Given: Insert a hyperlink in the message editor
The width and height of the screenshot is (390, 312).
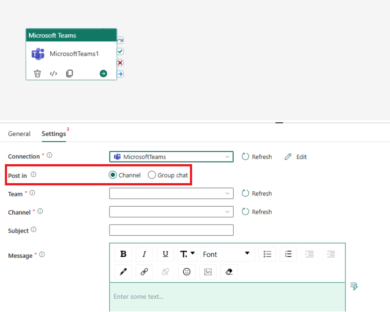Looking at the screenshot, I should pyautogui.click(x=144, y=272).
